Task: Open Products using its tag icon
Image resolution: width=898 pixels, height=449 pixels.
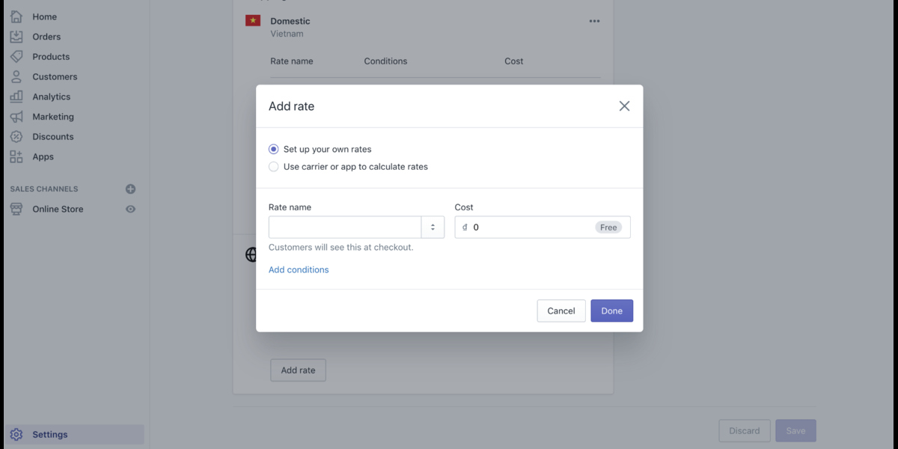Action: coord(16,56)
